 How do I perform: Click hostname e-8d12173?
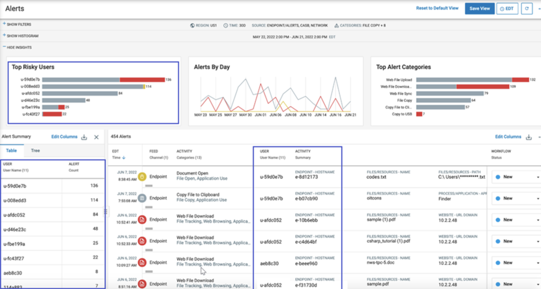click(x=306, y=177)
